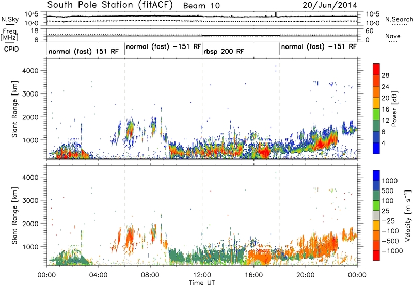413x286 pixels.
Task: Select the "Freq. [MHz]" axis label
Action: pos(10,35)
